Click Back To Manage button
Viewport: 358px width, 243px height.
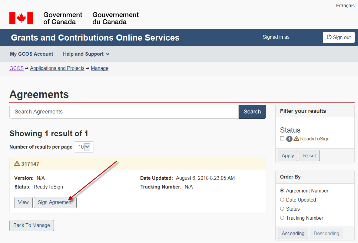pos(31,225)
